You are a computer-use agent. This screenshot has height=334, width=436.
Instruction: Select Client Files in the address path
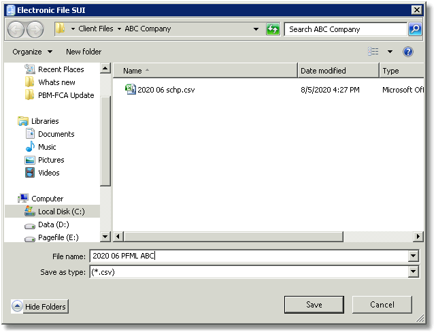[96, 29]
